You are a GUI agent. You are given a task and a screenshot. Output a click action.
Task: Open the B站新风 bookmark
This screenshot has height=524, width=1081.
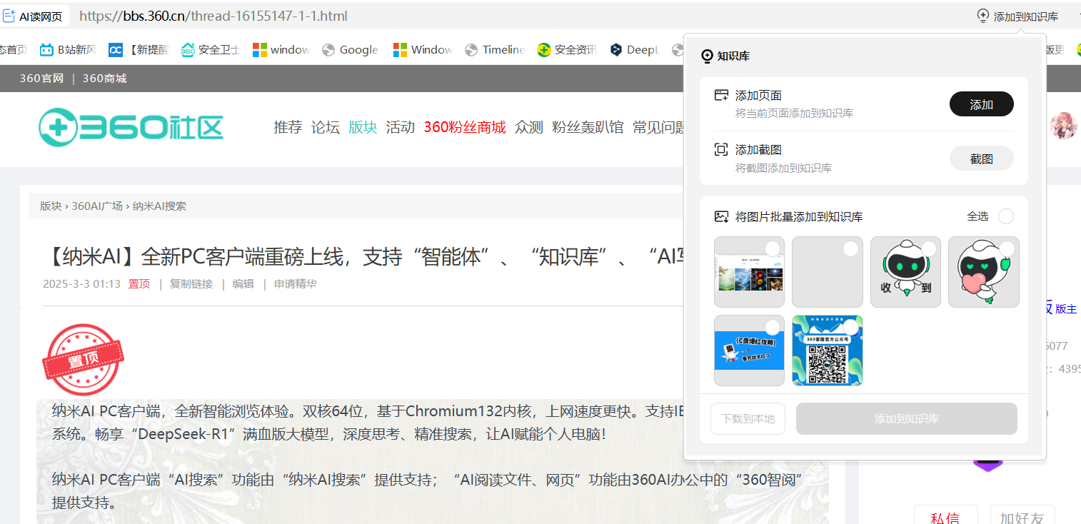coord(68,49)
